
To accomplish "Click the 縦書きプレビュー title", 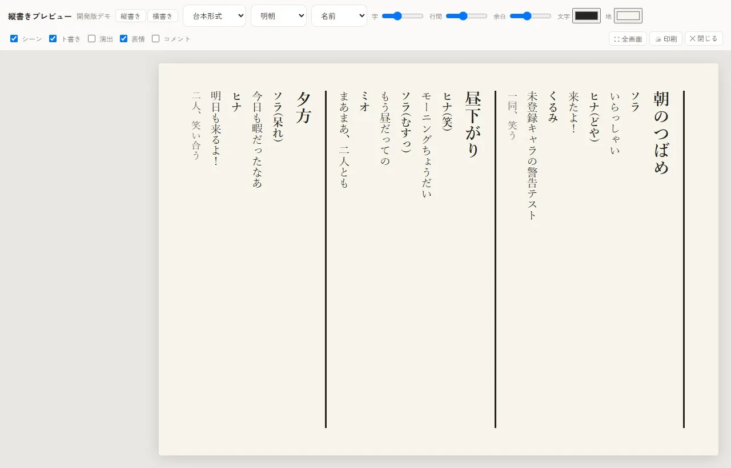I will coord(40,17).
